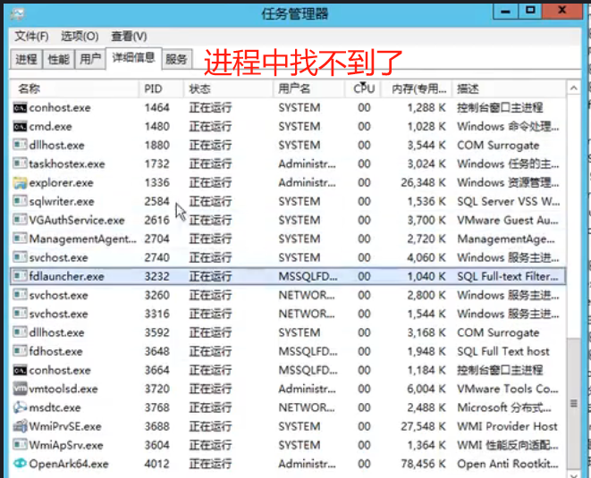Click the conhost.exe icon for PID 3664
The width and height of the screenshot is (591, 478).
20,370
